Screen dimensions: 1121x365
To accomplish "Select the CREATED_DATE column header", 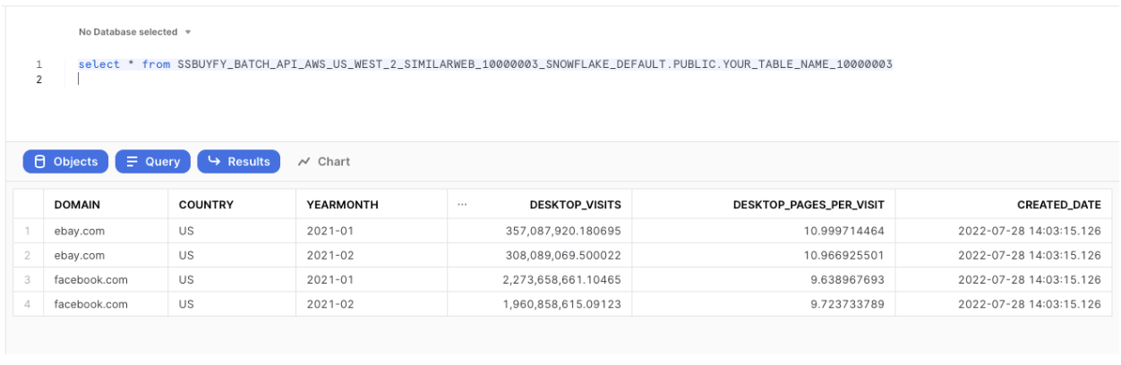I will 1058,205.
